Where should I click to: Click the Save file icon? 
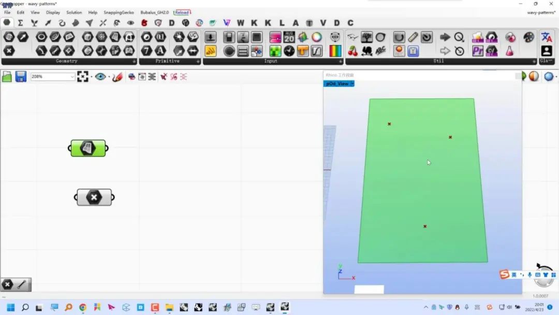pyautogui.click(x=21, y=77)
